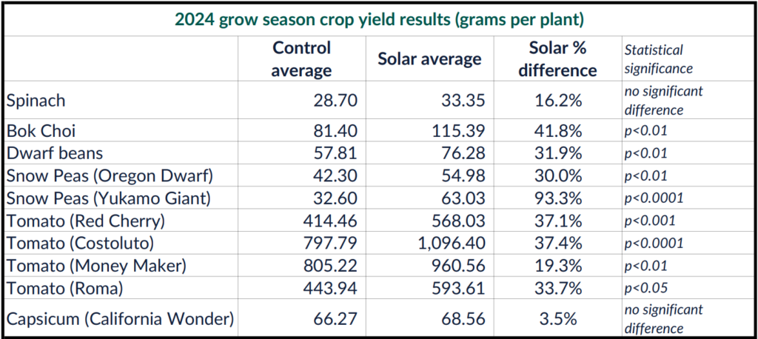Screen dimensions: 758x339
Task: Select the 'Control average' column header
Action: (301, 59)
